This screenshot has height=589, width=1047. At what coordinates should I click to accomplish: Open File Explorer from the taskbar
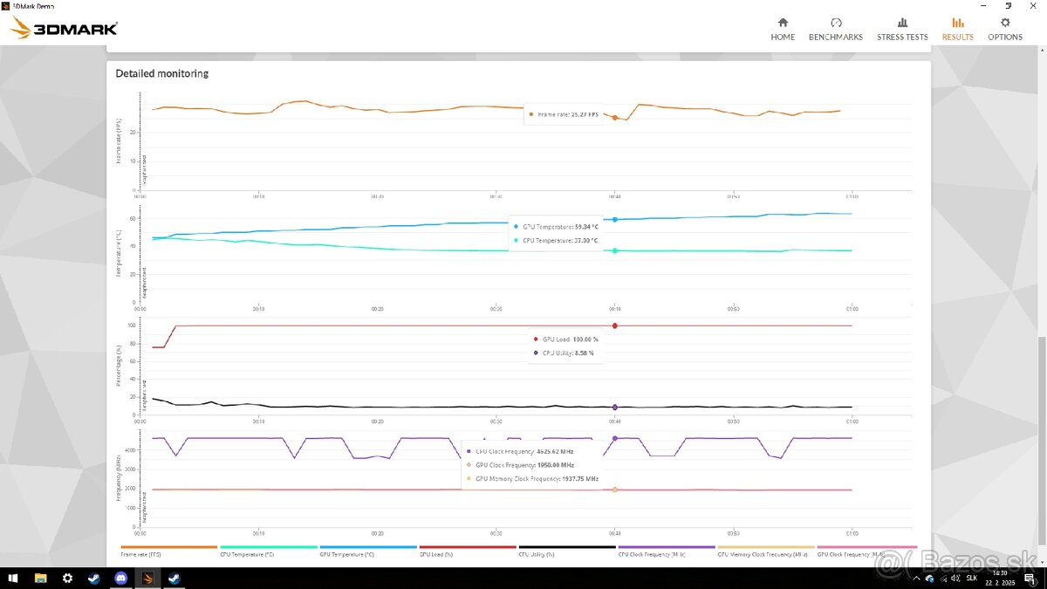point(39,578)
